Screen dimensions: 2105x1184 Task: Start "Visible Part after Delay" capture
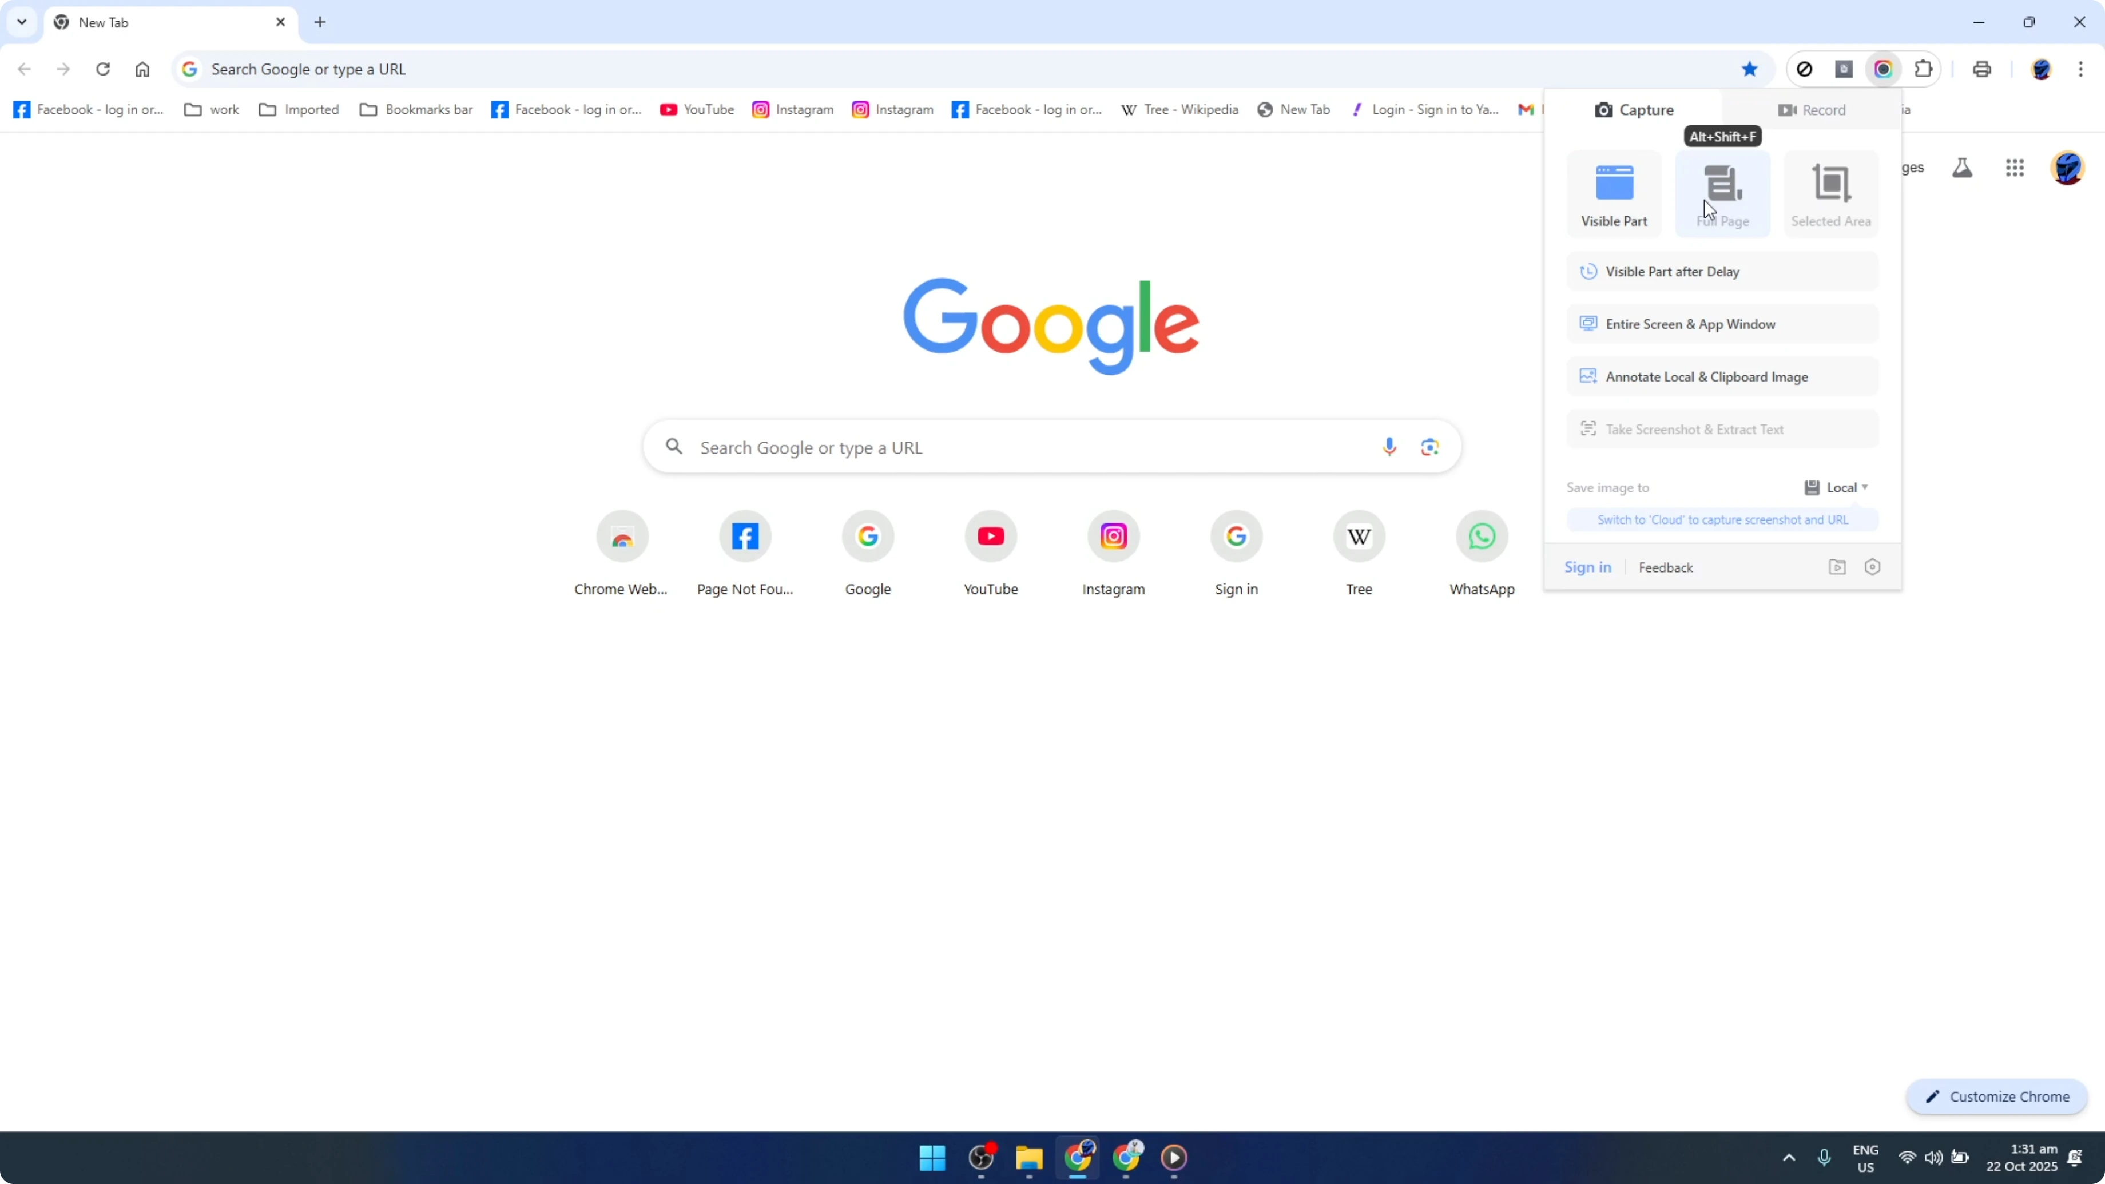tap(1722, 271)
